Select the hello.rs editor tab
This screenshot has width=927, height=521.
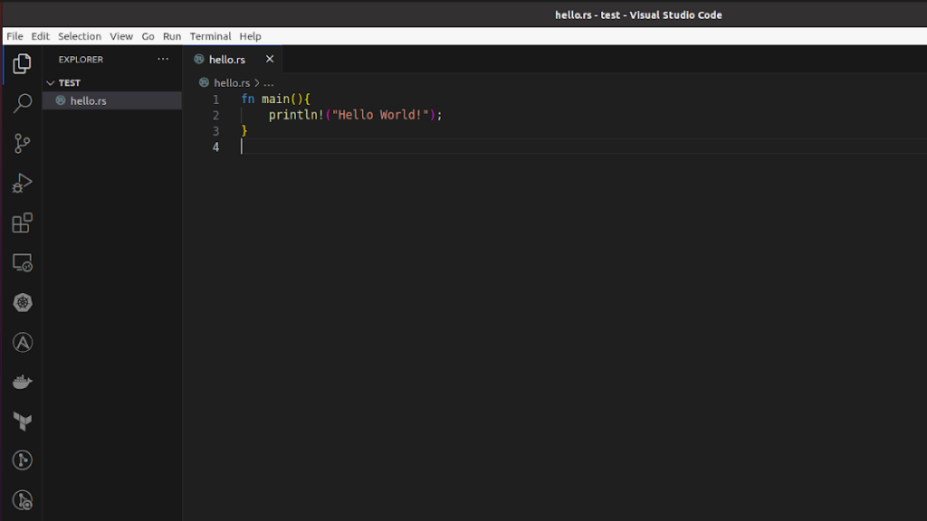point(226,59)
